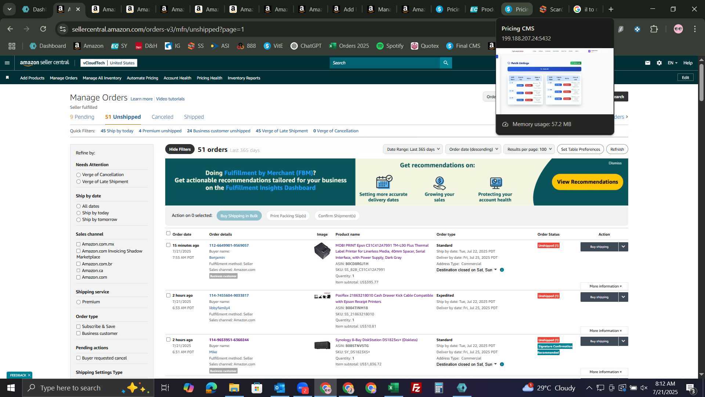
Task: Open FileZilla from the taskbar
Action: tap(416, 388)
